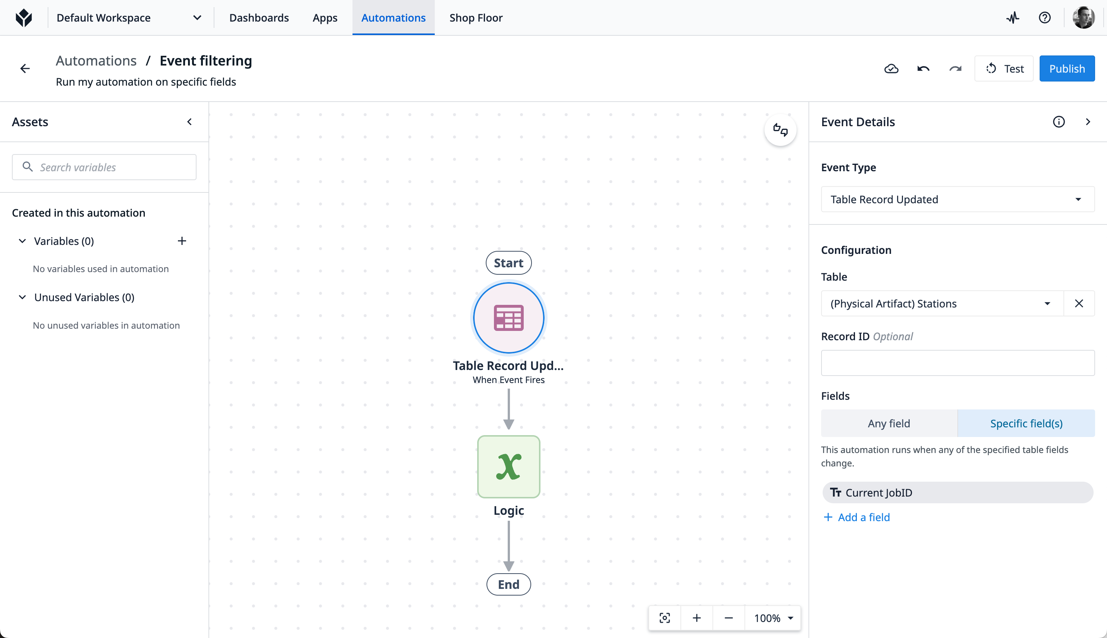Select the Table Record Updated event node
The image size is (1107, 638).
click(x=508, y=318)
